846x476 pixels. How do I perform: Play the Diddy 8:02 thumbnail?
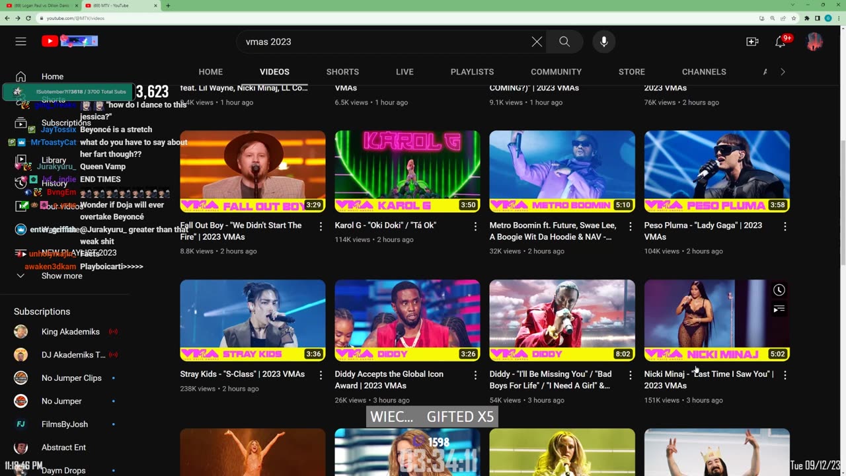pos(562,320)
